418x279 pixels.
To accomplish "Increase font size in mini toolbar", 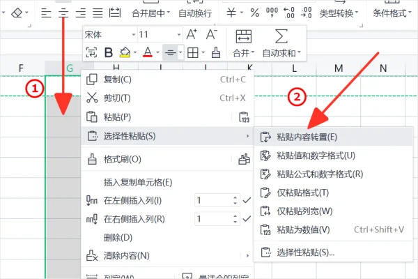I will tap(192, 34).
